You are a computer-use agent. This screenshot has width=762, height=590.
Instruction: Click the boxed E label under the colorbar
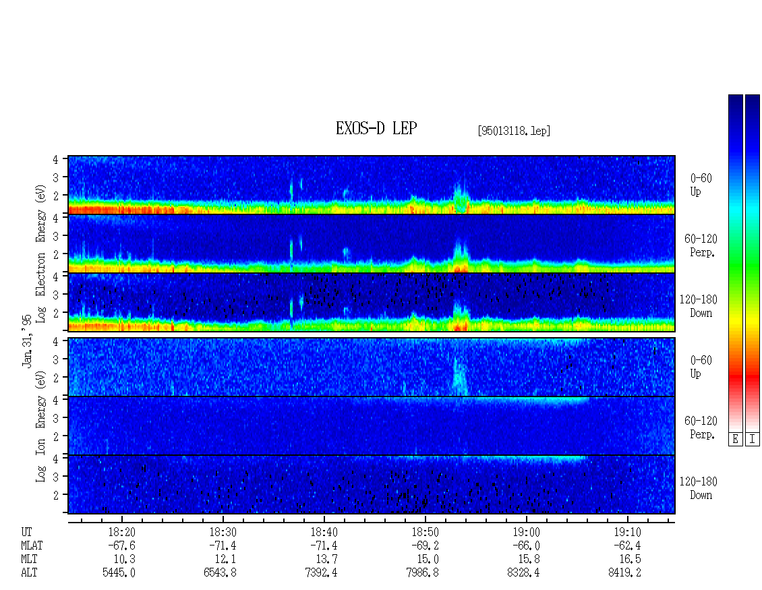(x=735, y=440)
